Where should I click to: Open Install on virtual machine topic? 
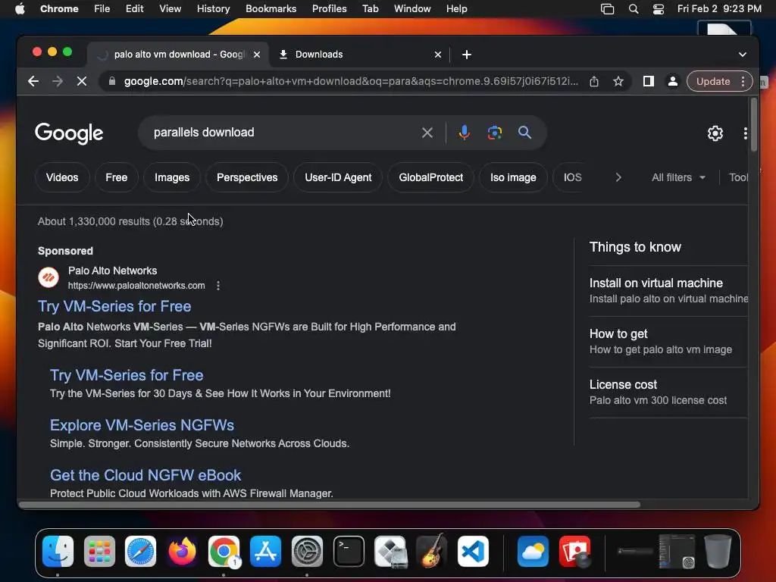click(668, 290)
